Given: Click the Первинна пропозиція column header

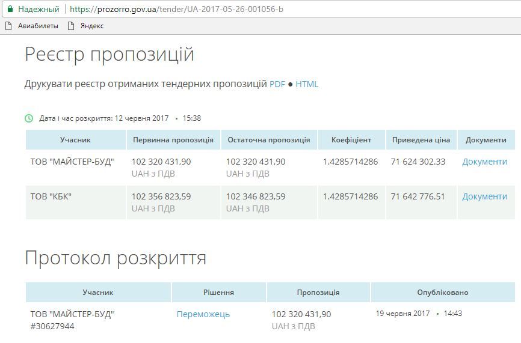Looking at the screenshot, I should [173, 139].
